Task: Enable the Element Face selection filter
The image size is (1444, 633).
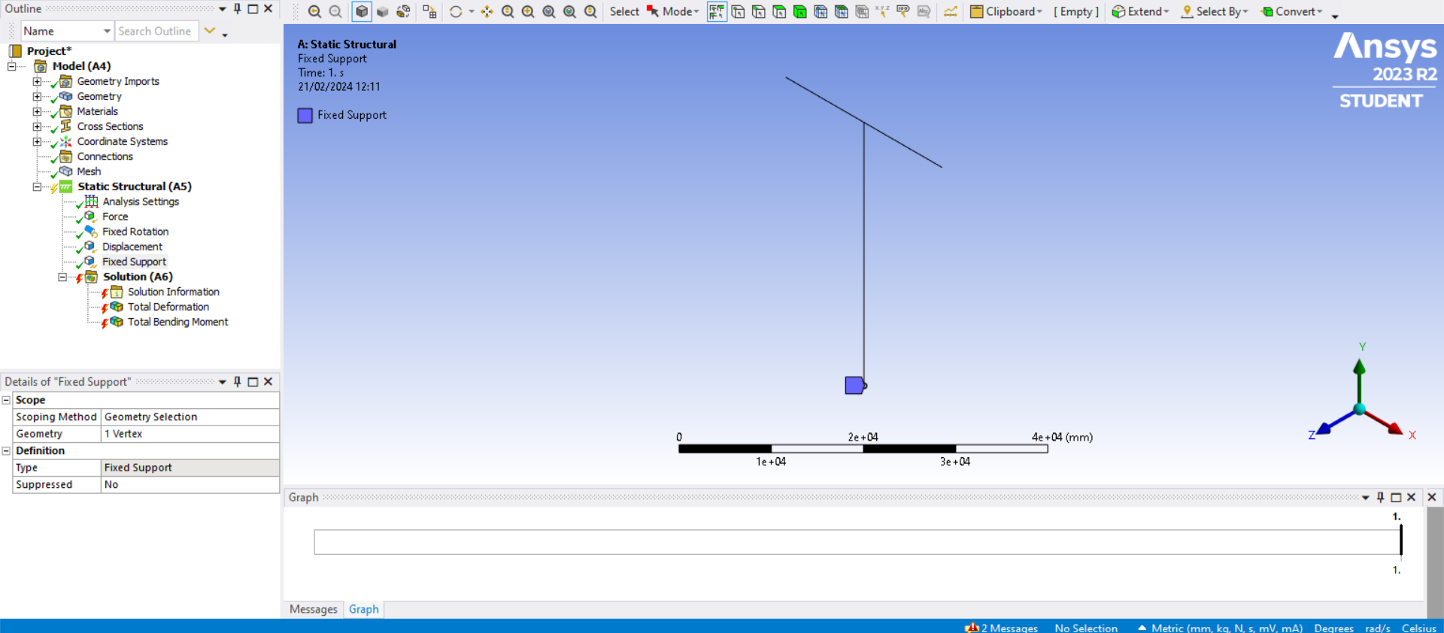Action: 841,11
